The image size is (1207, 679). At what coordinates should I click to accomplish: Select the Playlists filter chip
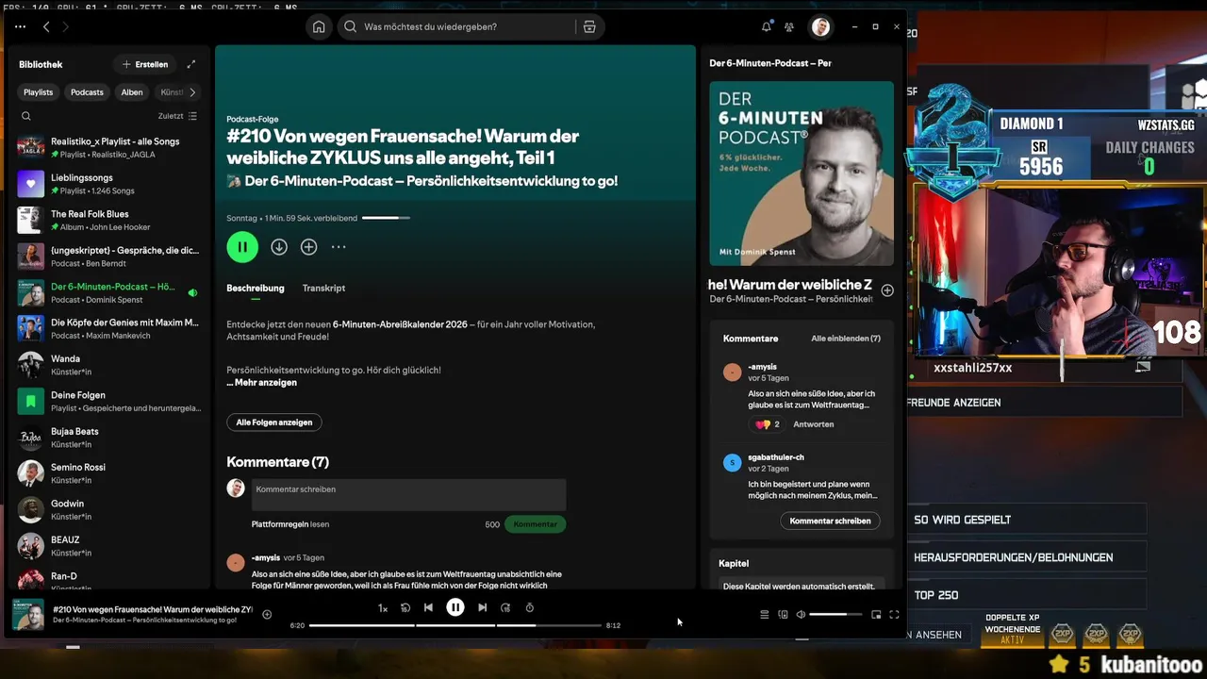tap(39, 92)
